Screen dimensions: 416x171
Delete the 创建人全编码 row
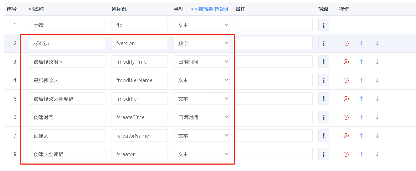point(346,154)
